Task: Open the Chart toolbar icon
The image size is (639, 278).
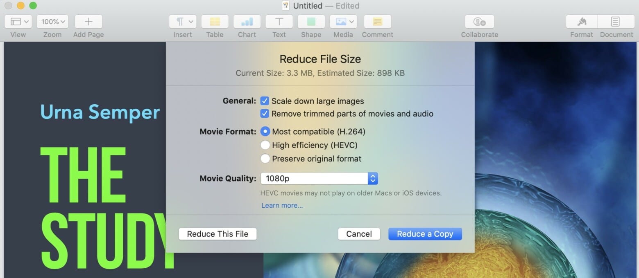Action: pos(247,22)
